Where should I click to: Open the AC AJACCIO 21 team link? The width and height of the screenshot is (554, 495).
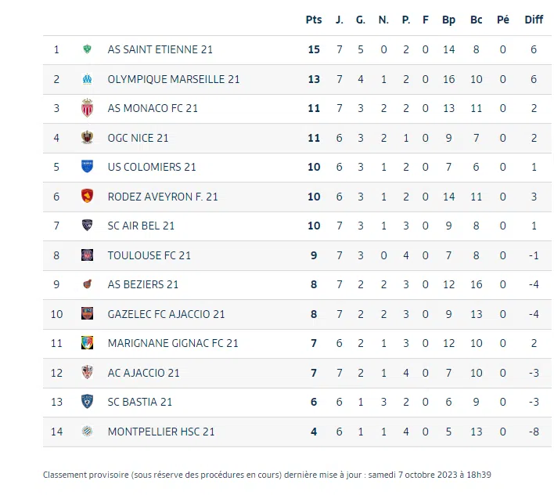pyautogui.click(x=143, y=373)
